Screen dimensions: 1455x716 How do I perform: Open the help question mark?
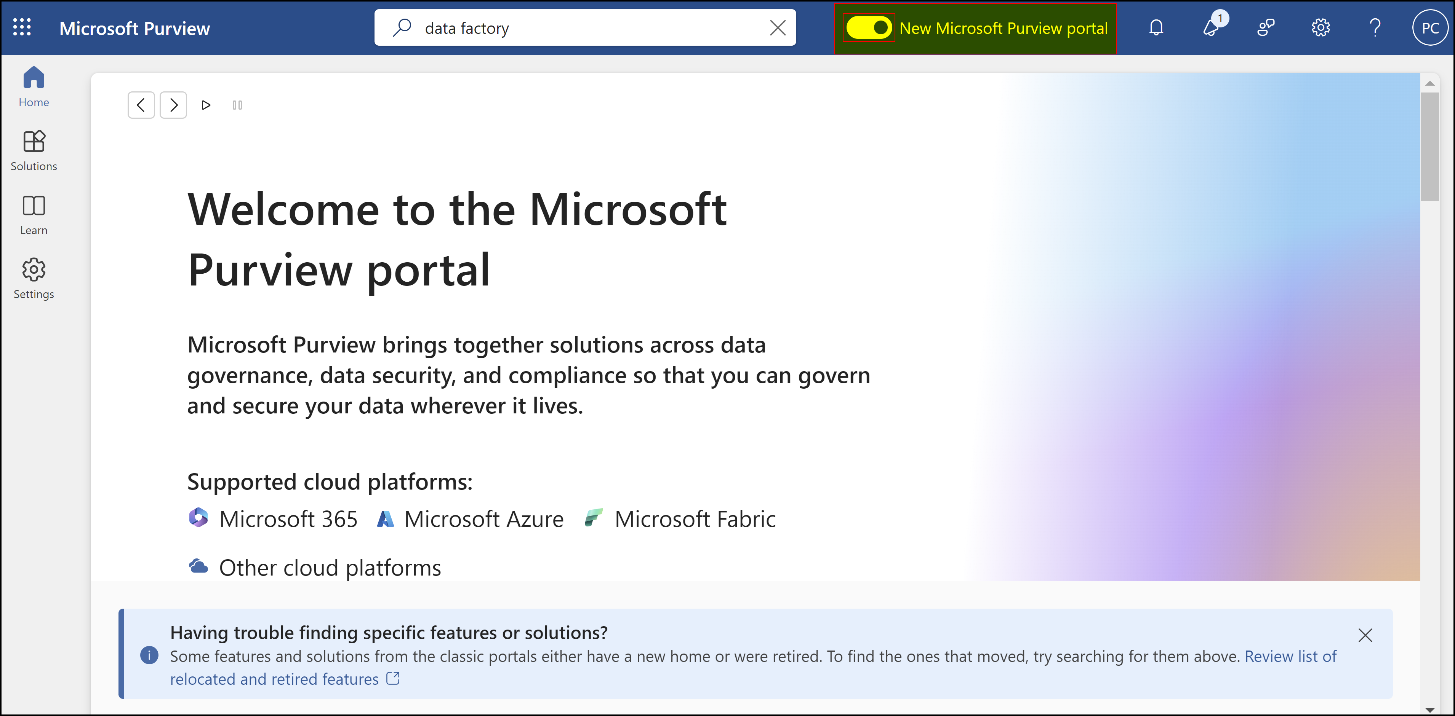pyautogui.click(x=1375, y=28)
